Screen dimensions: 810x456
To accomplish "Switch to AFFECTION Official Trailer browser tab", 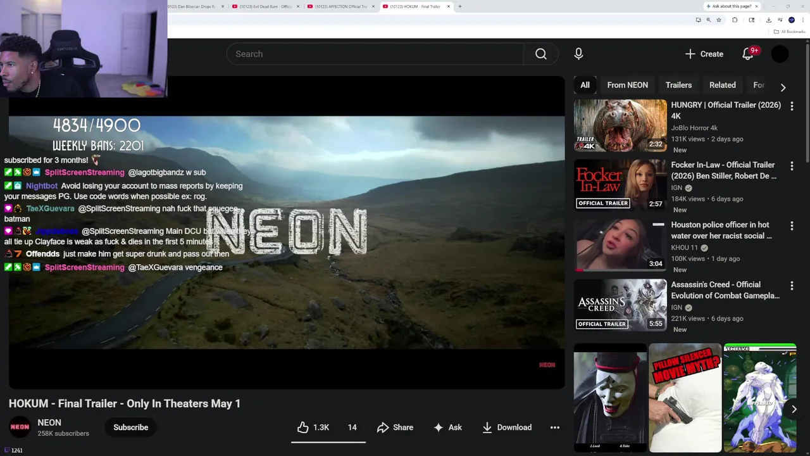I will click(x=340, y=6).
